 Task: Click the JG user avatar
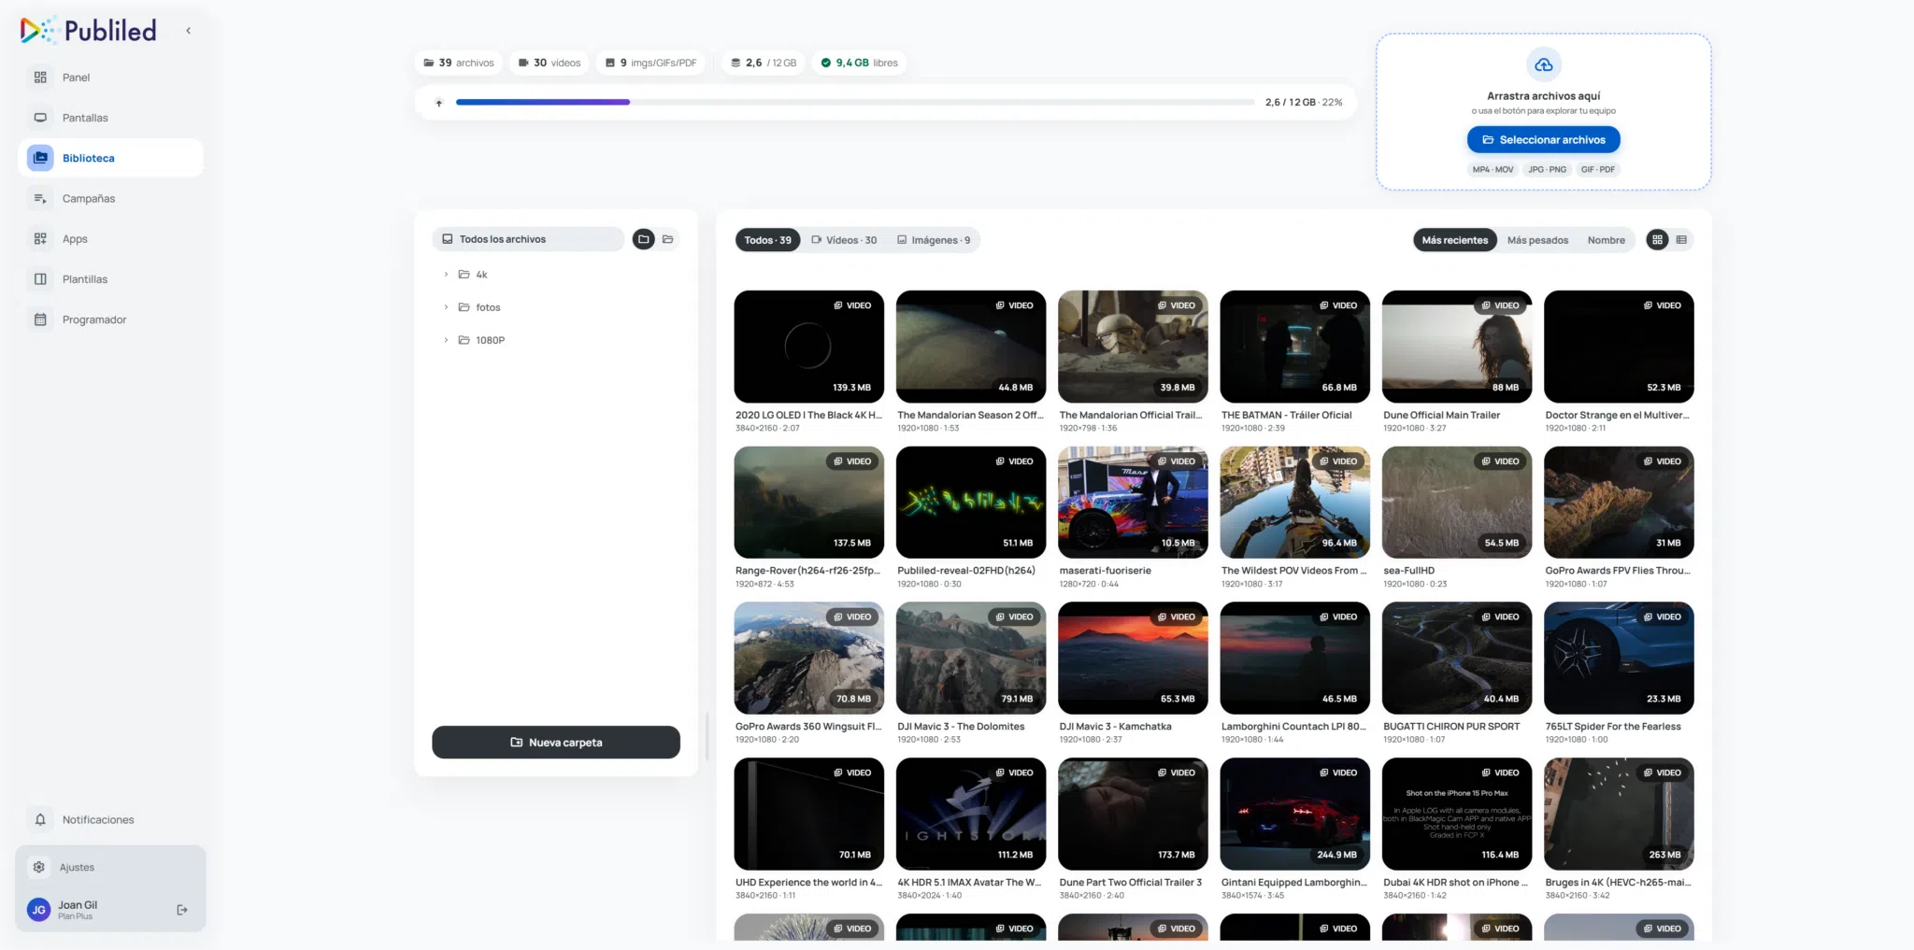39,910
